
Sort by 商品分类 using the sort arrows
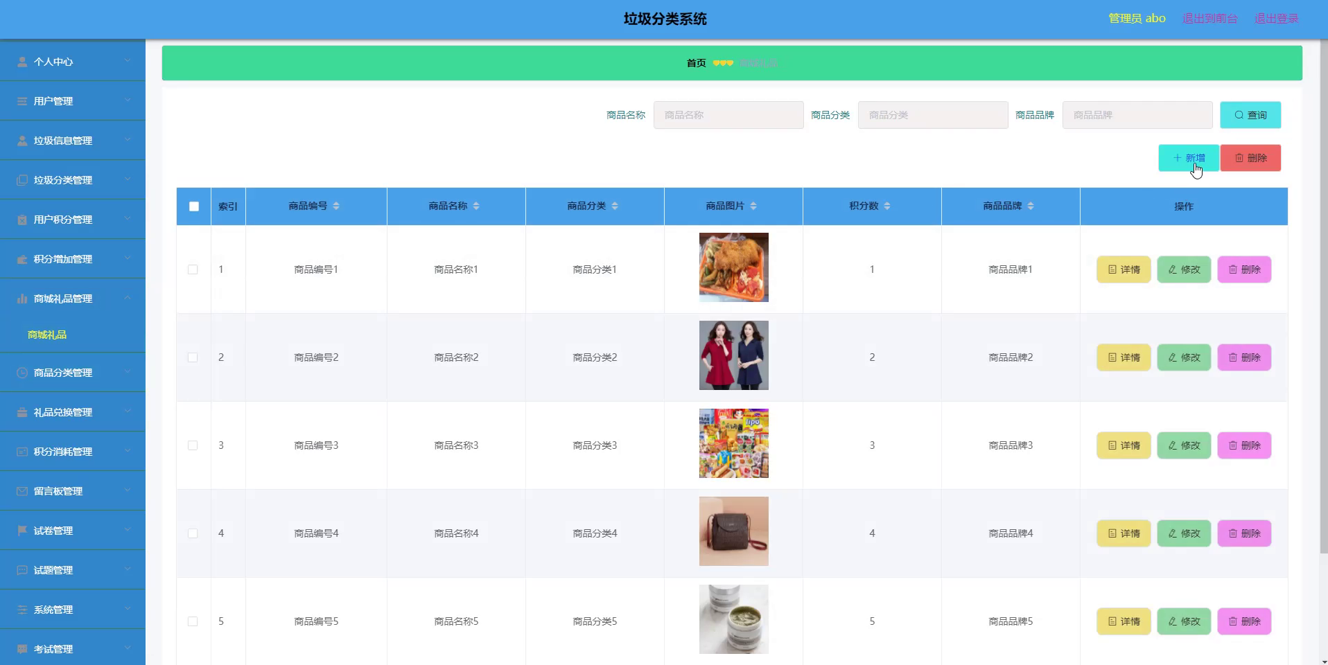click(x=615, y=206)
